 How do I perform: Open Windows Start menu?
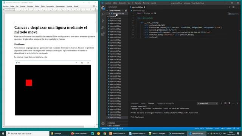[3, 133]
